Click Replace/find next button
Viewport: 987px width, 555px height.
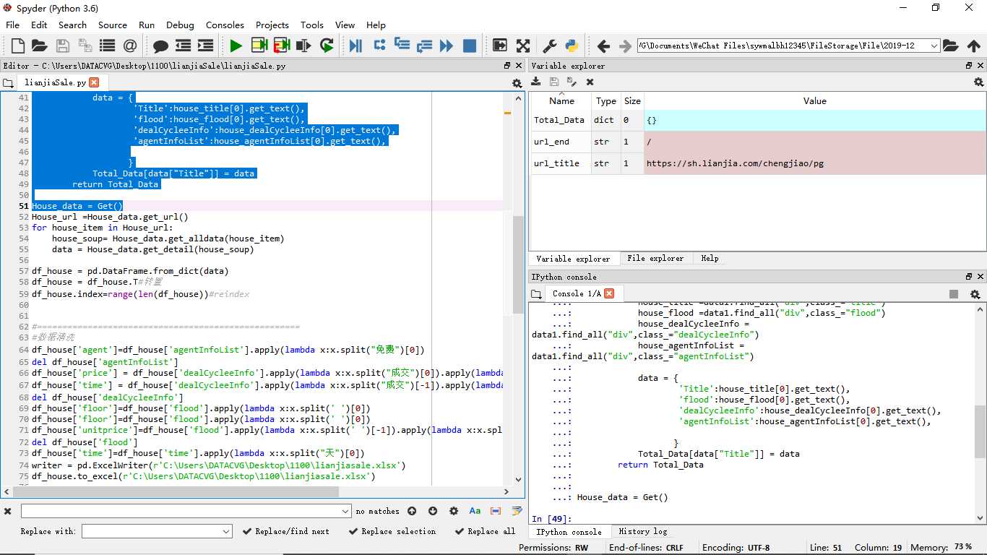coord(285,531)
